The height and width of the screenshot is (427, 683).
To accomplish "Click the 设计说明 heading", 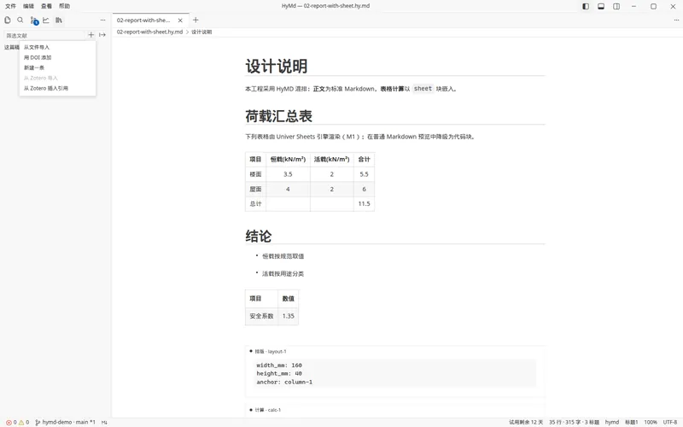I will coord(277,67).
